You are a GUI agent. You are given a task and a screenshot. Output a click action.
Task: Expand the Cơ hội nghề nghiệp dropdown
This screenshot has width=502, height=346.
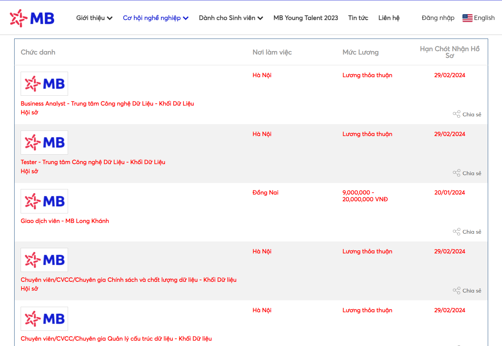click(x=156, y=18)
